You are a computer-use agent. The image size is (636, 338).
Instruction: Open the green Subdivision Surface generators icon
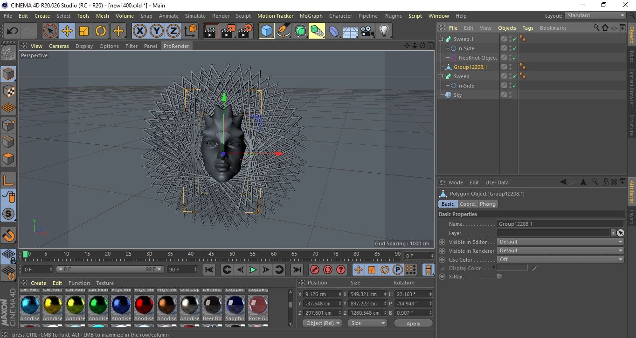click(300, 31)
